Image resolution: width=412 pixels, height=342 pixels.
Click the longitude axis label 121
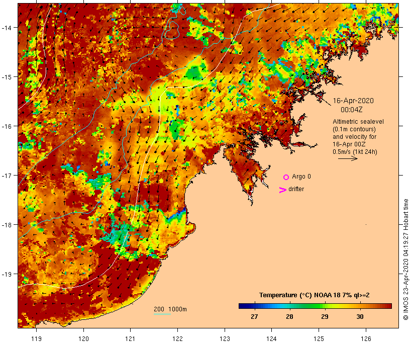130,338
